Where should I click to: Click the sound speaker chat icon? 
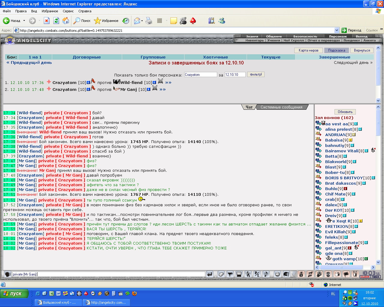coord(266,274)
